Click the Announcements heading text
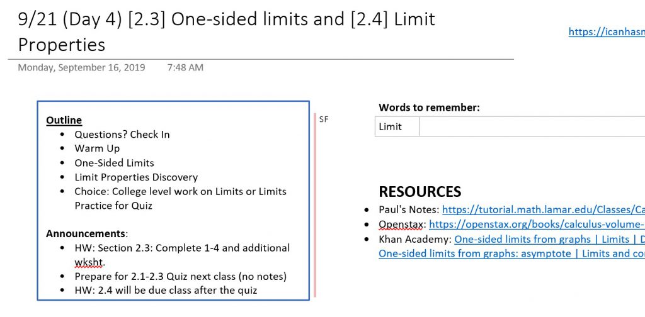645x317 pixels. (x=86, y=234)
